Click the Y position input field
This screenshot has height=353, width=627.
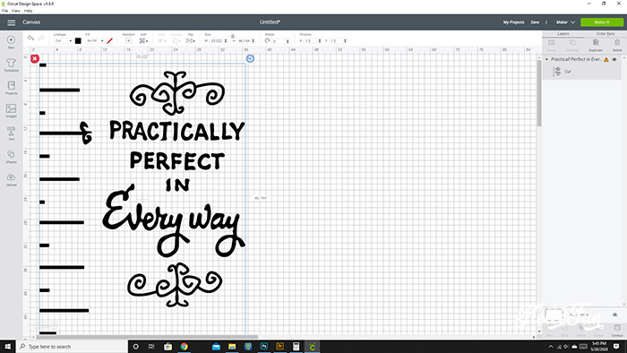coord(339,41)
